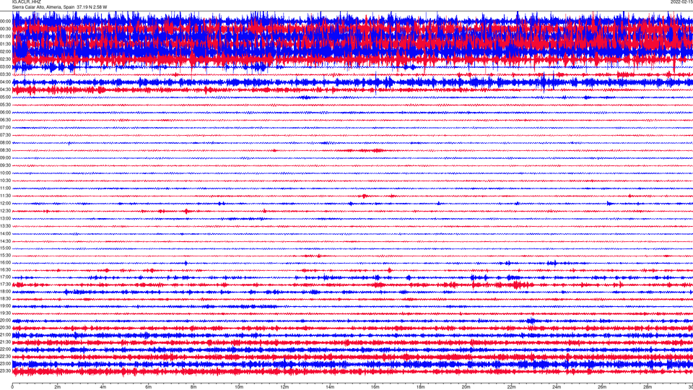Click the "05:00" time label
Screen dimensions: 693x390
click(5, 97)
